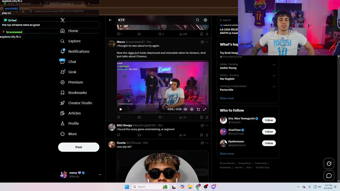Seek on the video progress bar

[163, 104]
